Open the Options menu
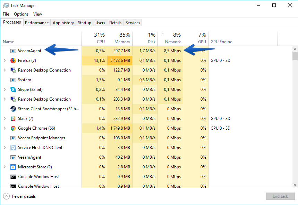 pos(21,14)
